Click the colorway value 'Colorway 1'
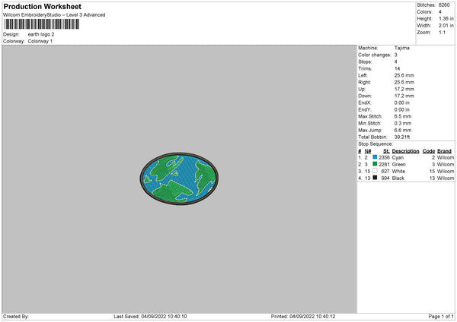Viewport: 457px width, 322px height. point(40,41)
